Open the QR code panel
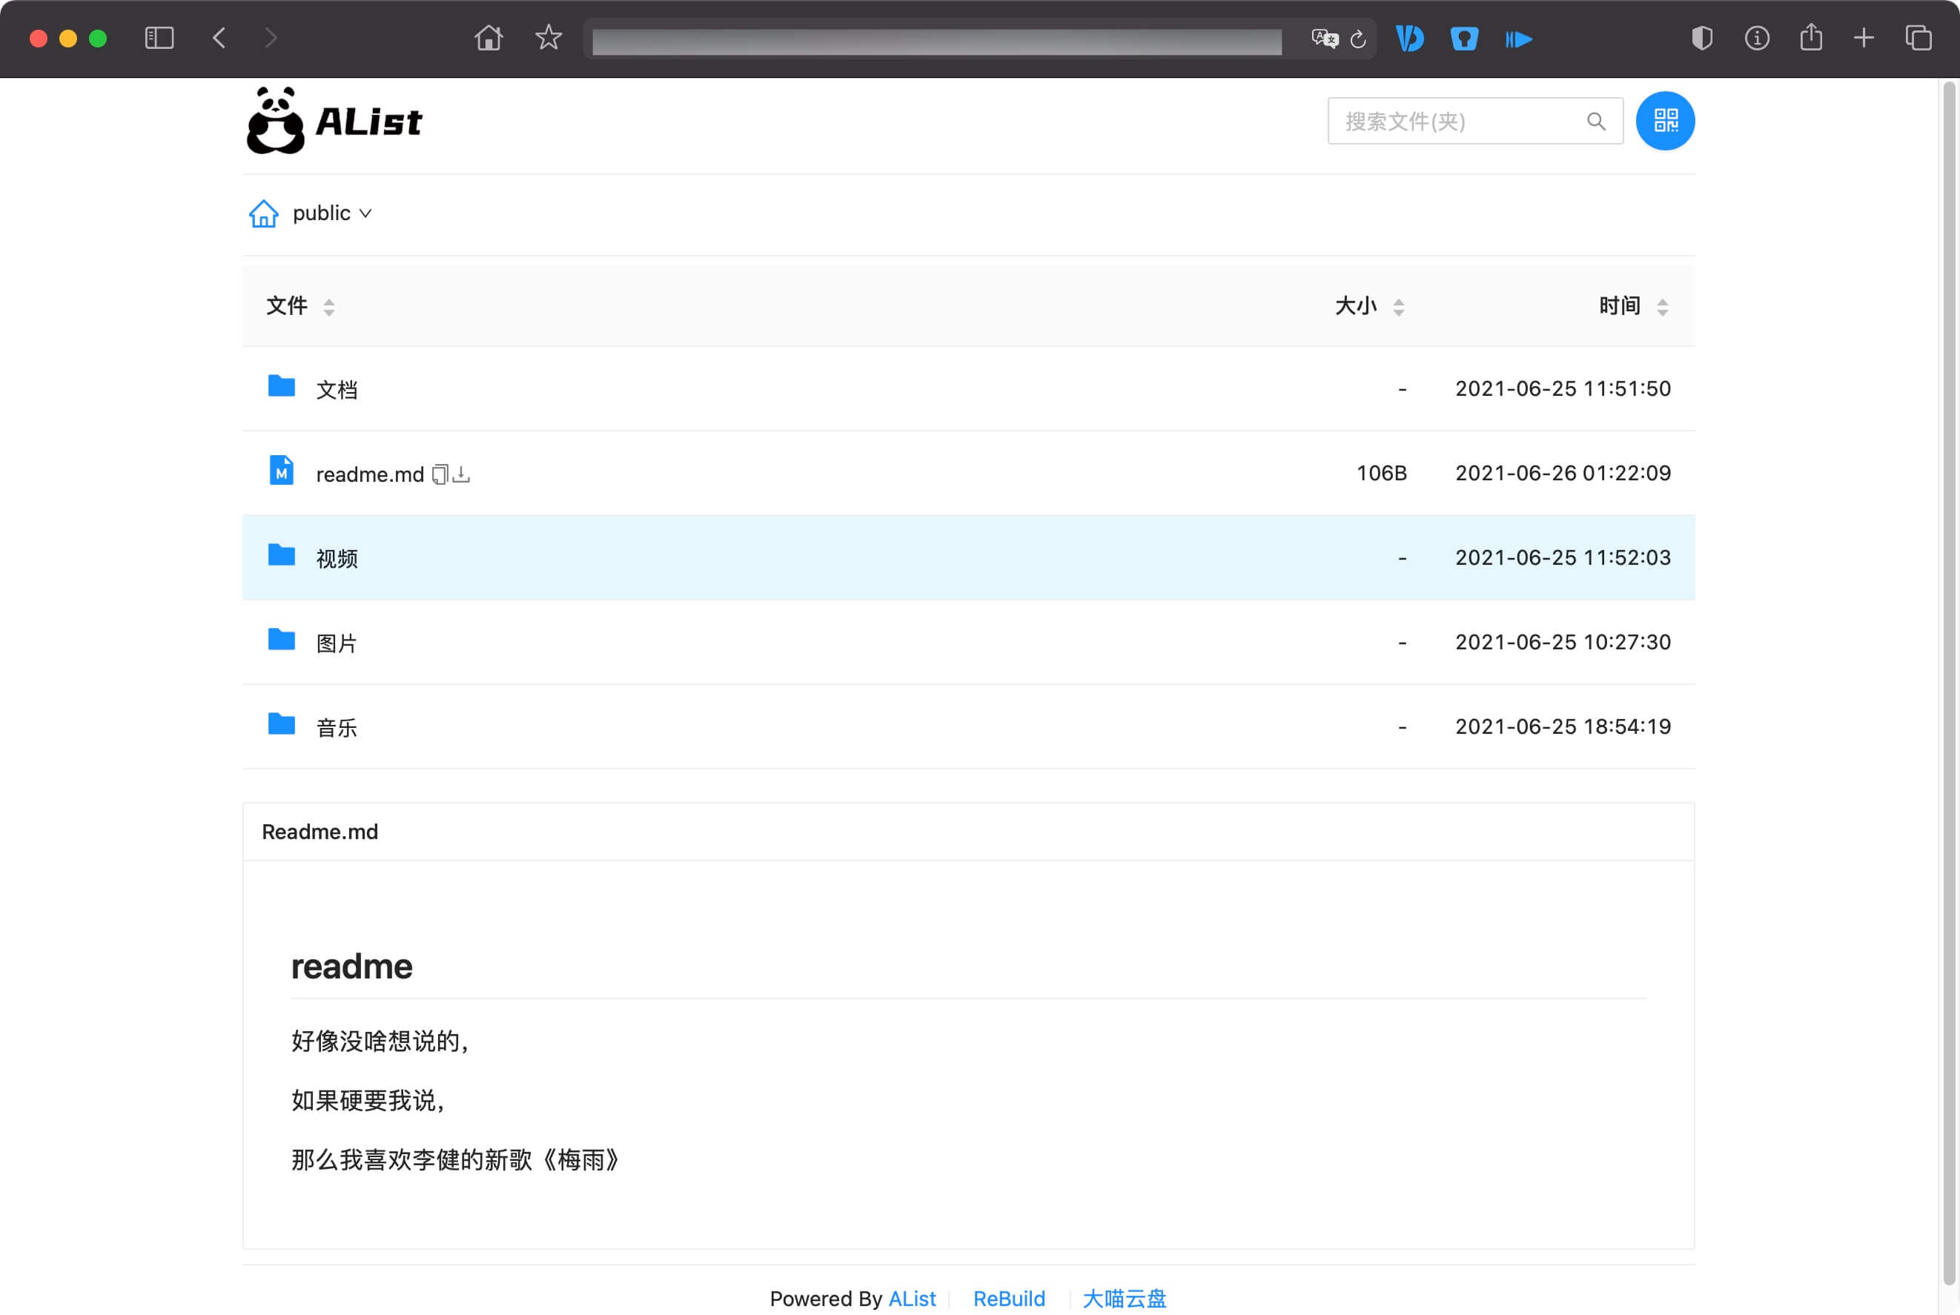Image resolution: width=1960 pixels, height=1315 pixels. [x=1665, y=121]
